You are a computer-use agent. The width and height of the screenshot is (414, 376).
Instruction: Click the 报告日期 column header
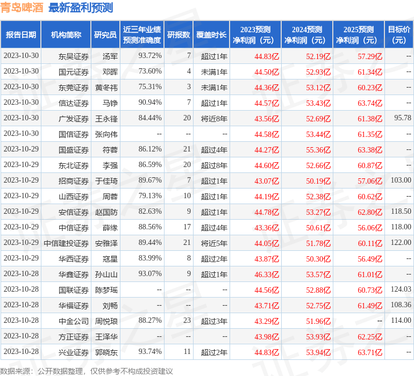tap(20, 34)
